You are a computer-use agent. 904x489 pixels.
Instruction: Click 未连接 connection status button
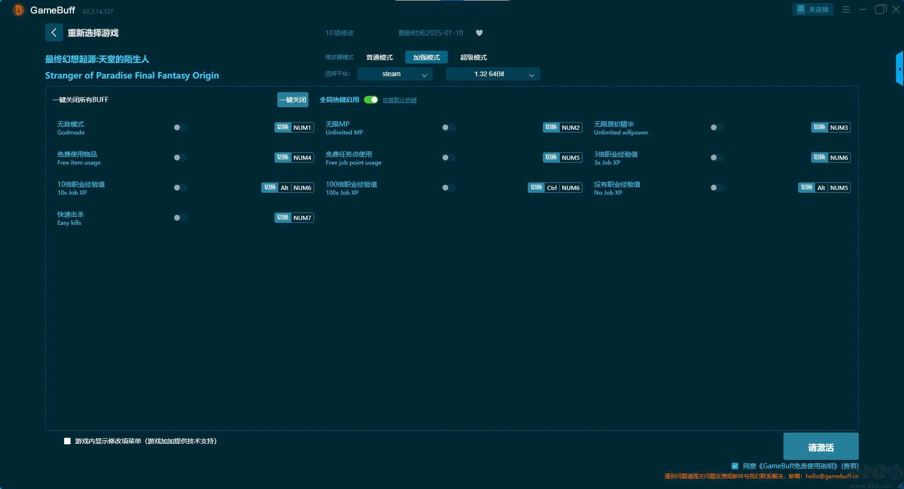813,9
